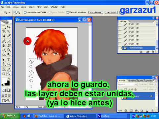The width and height of the screenshot is (159, 119).
Task: Enable Zoom All Windows checkbox
Action: pyautogui.click(x=68, y=12)
